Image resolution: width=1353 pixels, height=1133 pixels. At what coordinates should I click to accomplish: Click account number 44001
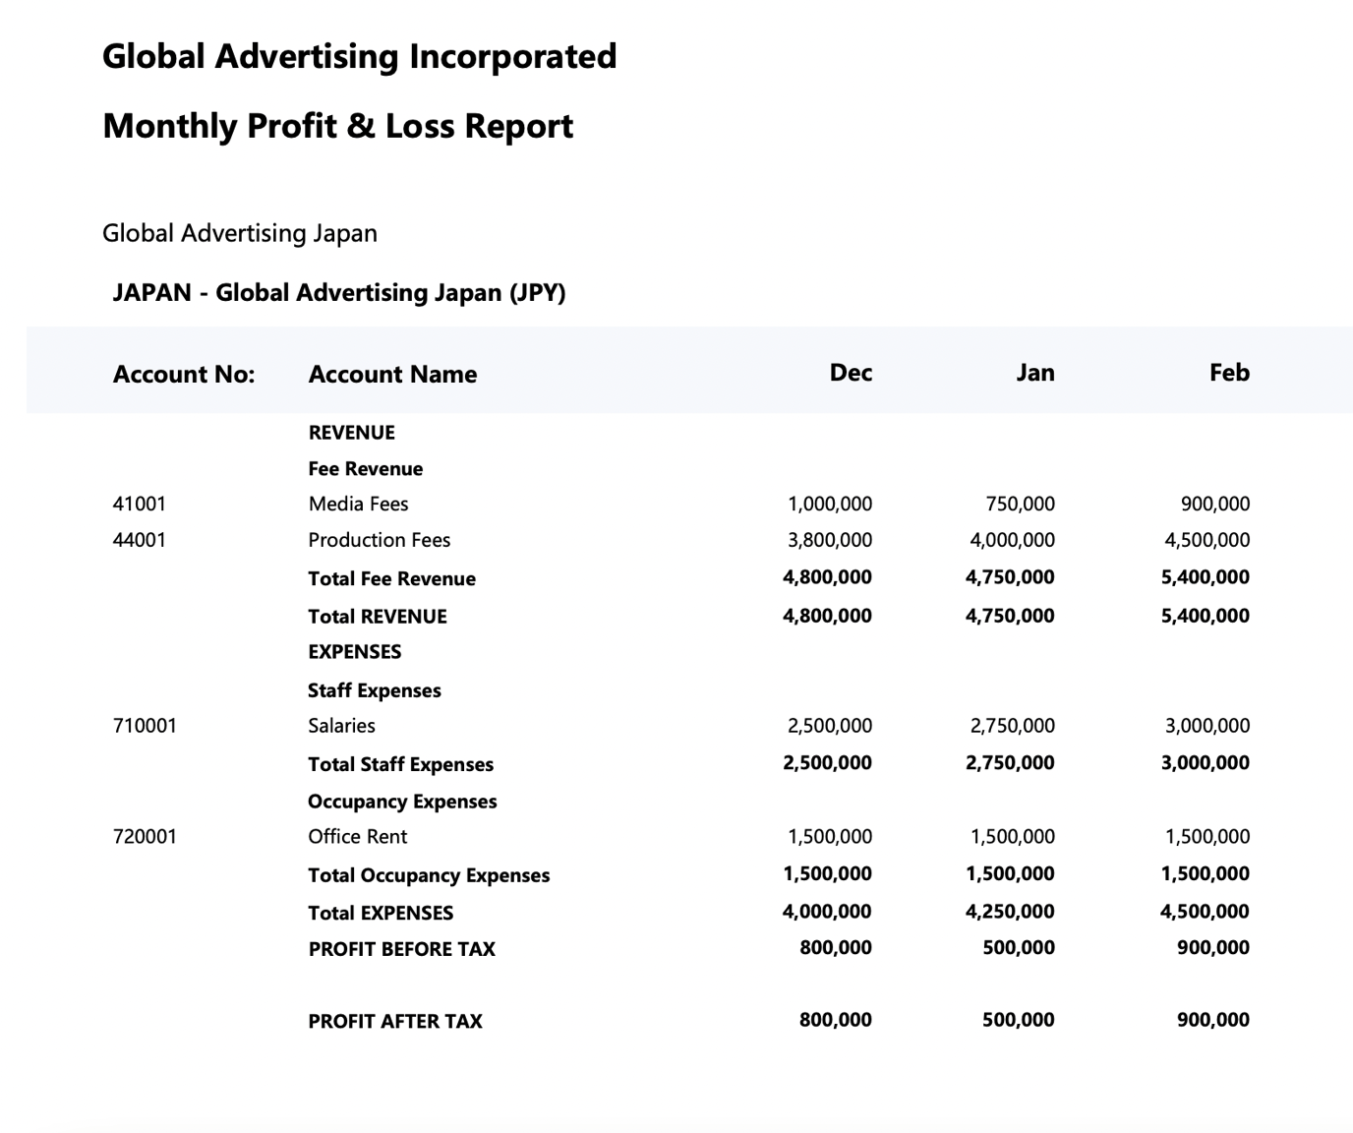click(140, 540)
